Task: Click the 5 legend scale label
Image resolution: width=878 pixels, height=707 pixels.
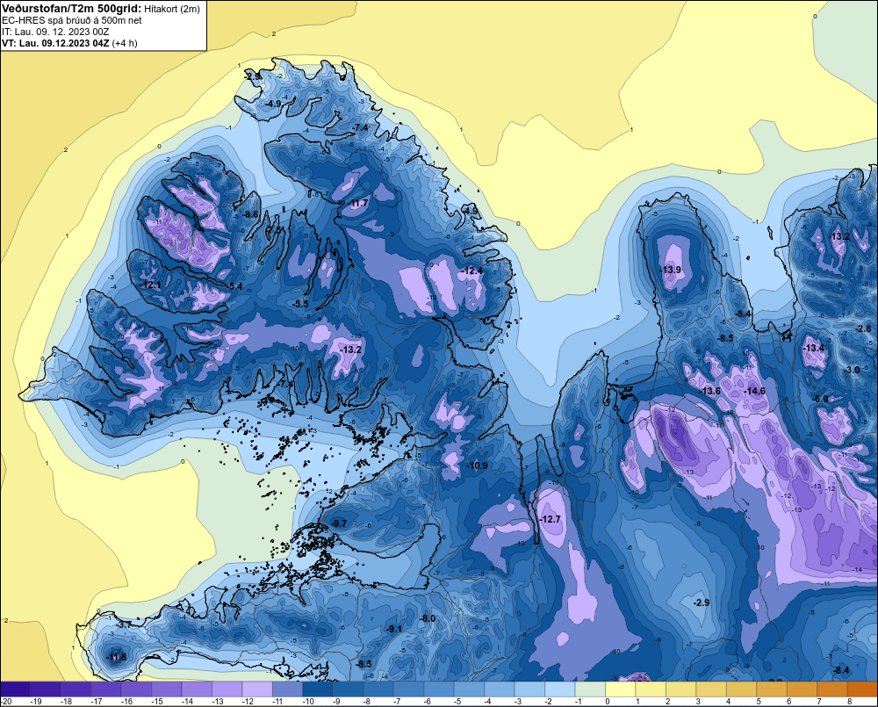Action: (x=759, y=702)
